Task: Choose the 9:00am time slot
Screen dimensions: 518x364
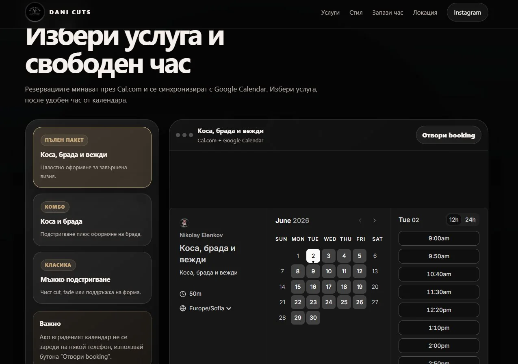Action: click(x=439, y=238)
